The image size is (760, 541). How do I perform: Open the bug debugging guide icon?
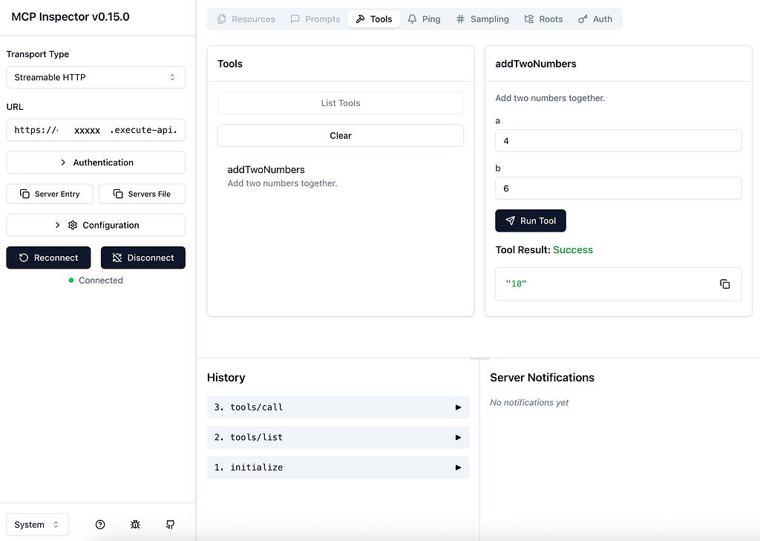point(135,525)
